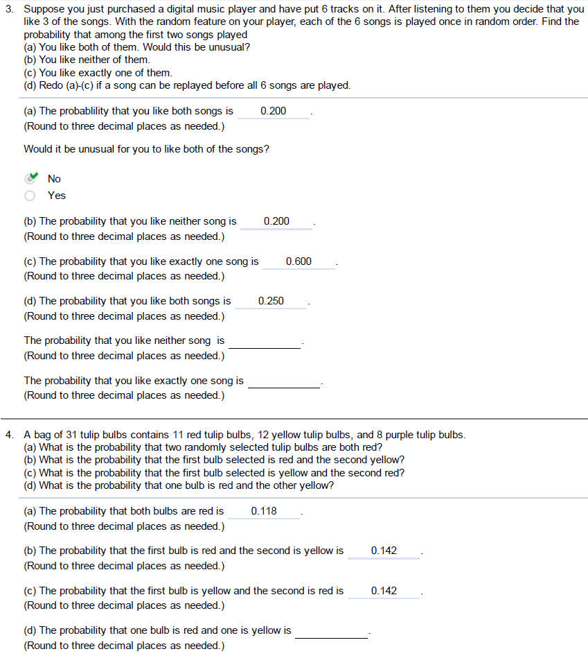Click the empty field for liking neither song

pos(264,340)
